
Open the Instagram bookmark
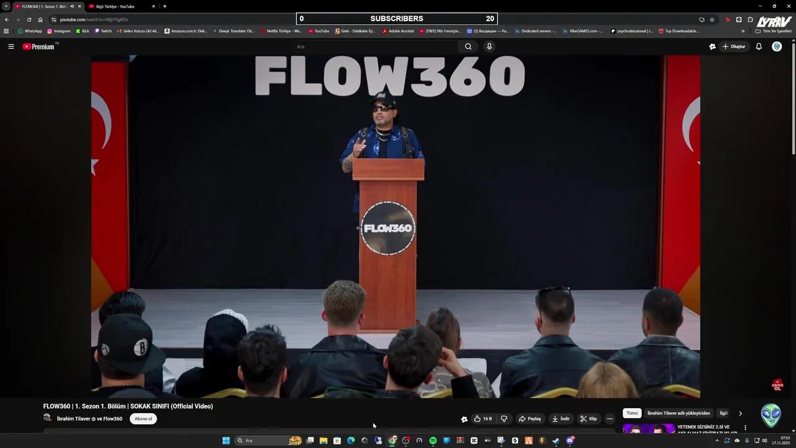point(59,30)
